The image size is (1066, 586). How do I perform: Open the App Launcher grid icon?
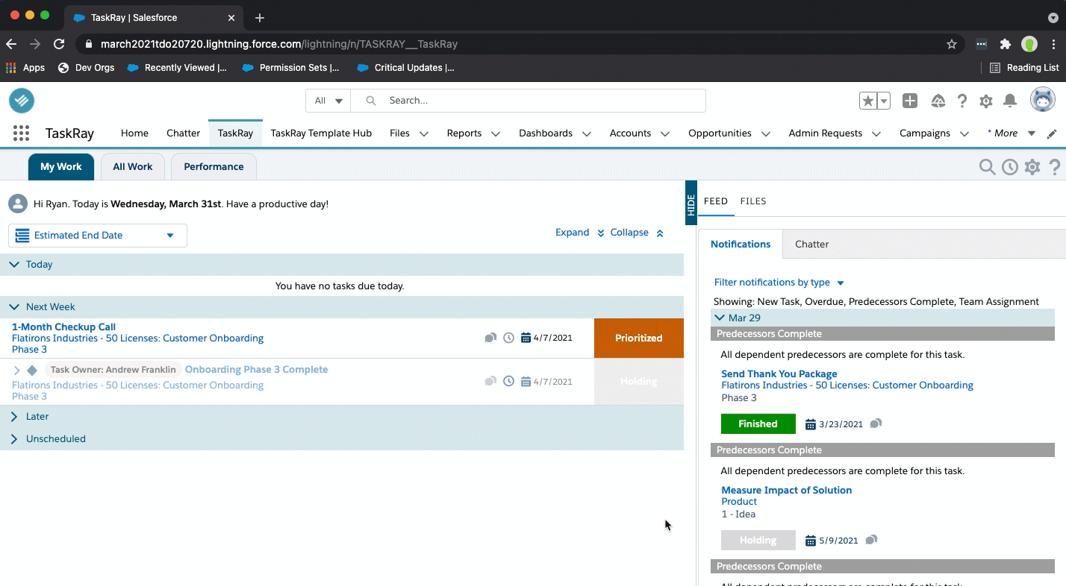21,133
